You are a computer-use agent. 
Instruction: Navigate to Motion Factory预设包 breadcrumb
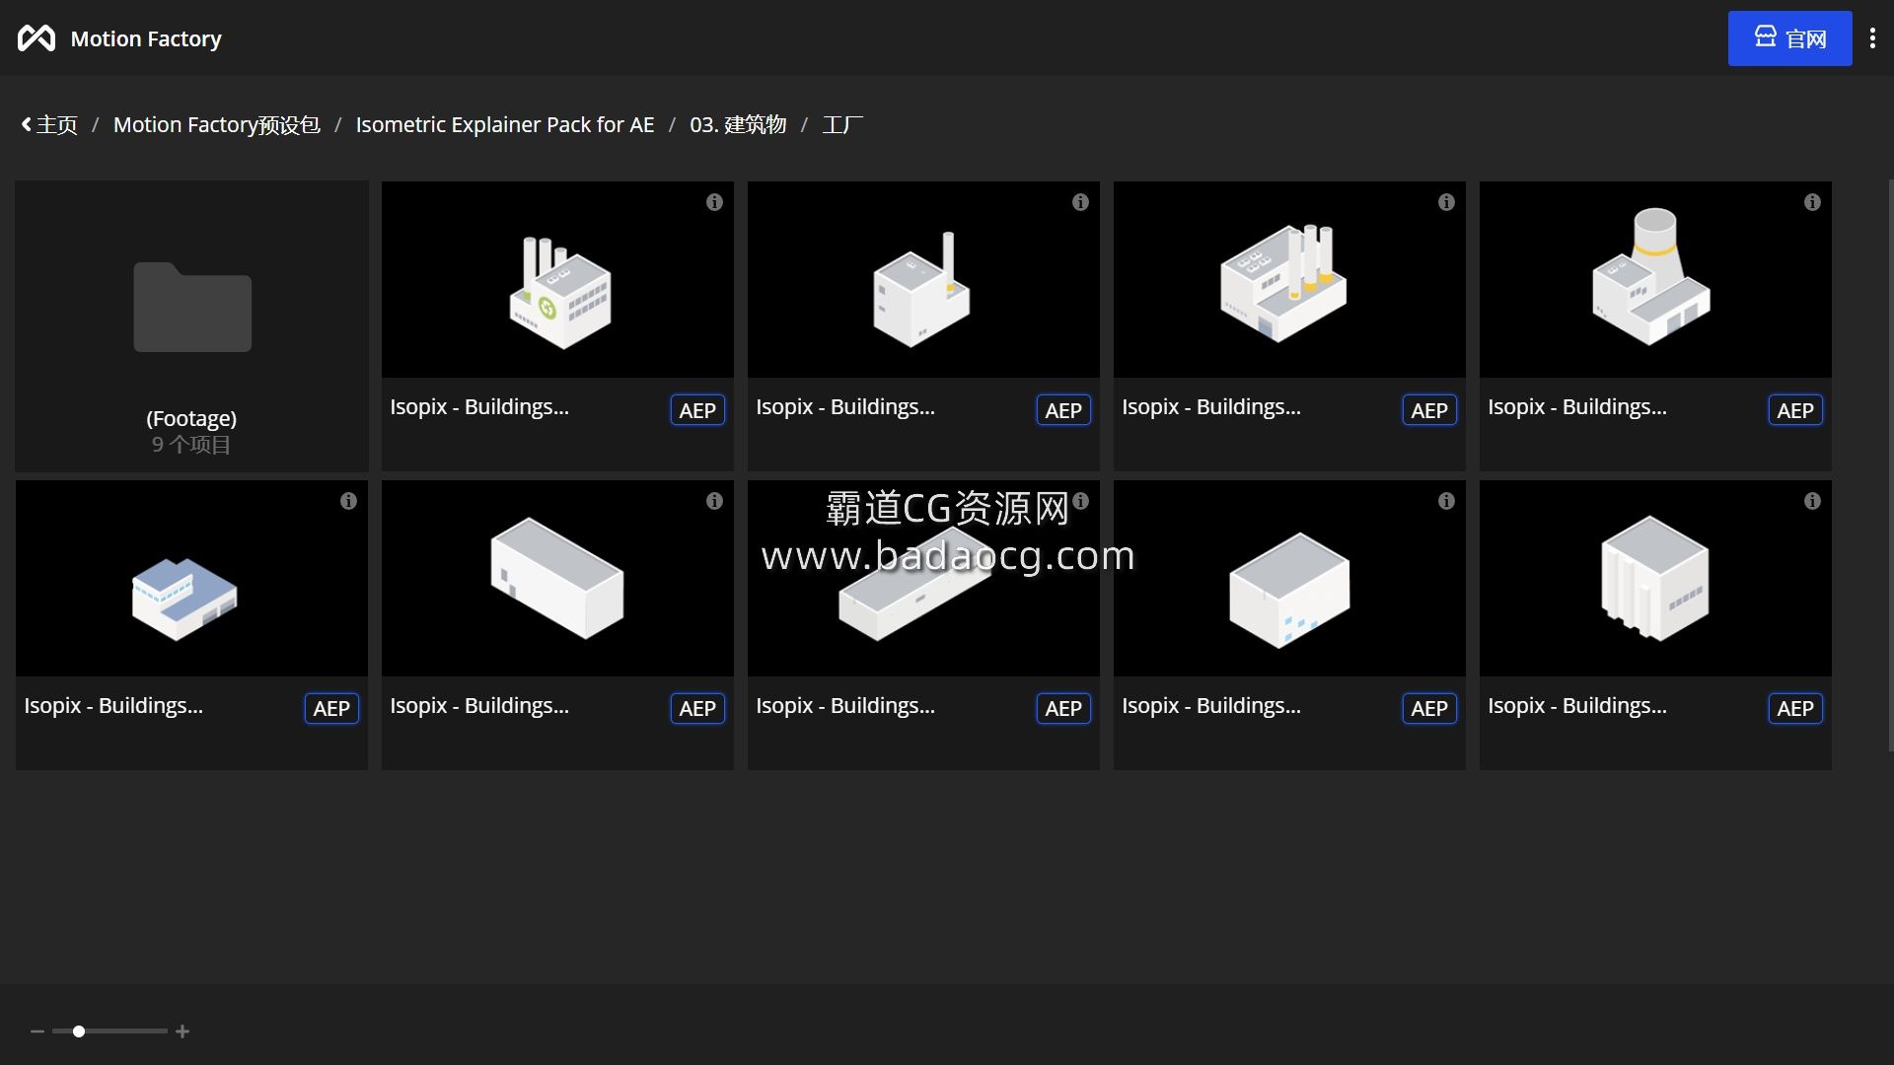point(217,125)
